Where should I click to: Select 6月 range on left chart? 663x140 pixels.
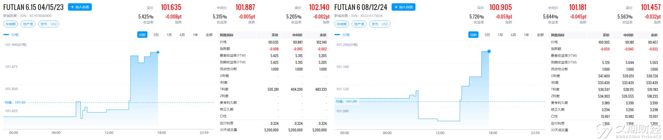pos(182,35)
